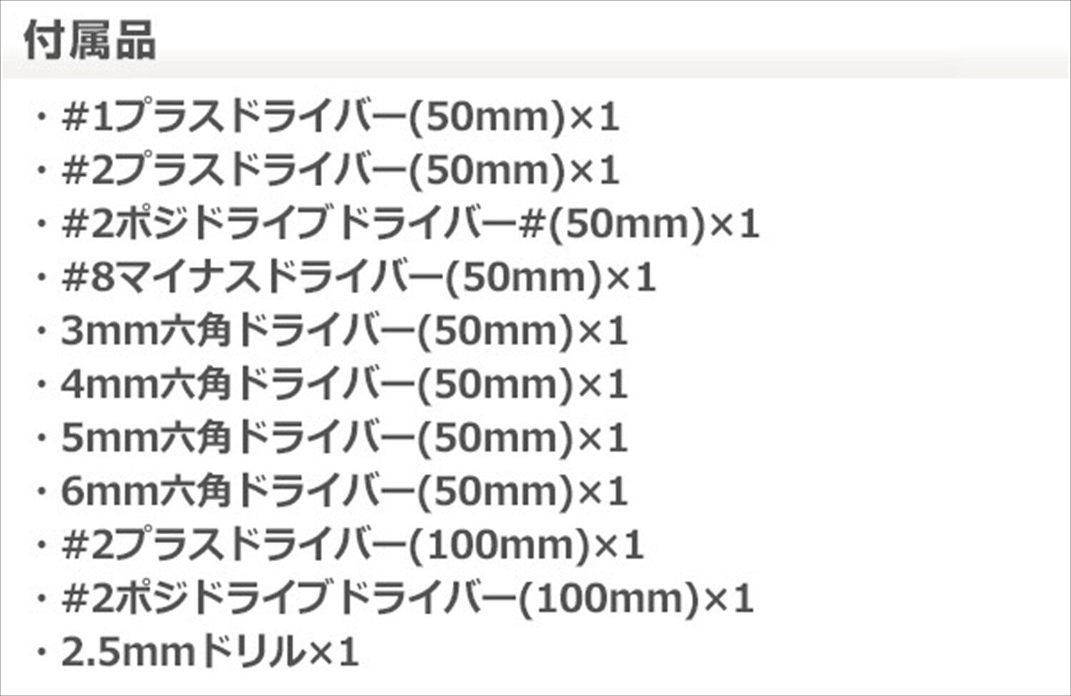
Task: Click the 付属品 heading
Action: [x=89, y=41]
